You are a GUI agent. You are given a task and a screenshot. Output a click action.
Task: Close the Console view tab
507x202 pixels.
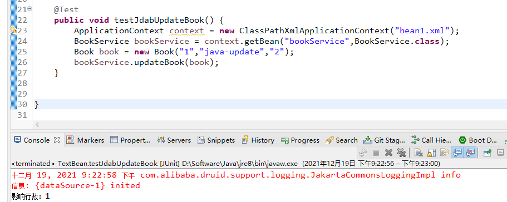point(57,140)
